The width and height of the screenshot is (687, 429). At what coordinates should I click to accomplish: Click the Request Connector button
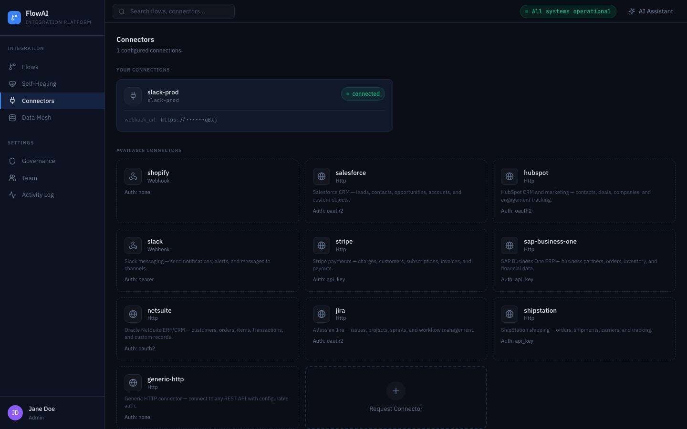[396, 397]
